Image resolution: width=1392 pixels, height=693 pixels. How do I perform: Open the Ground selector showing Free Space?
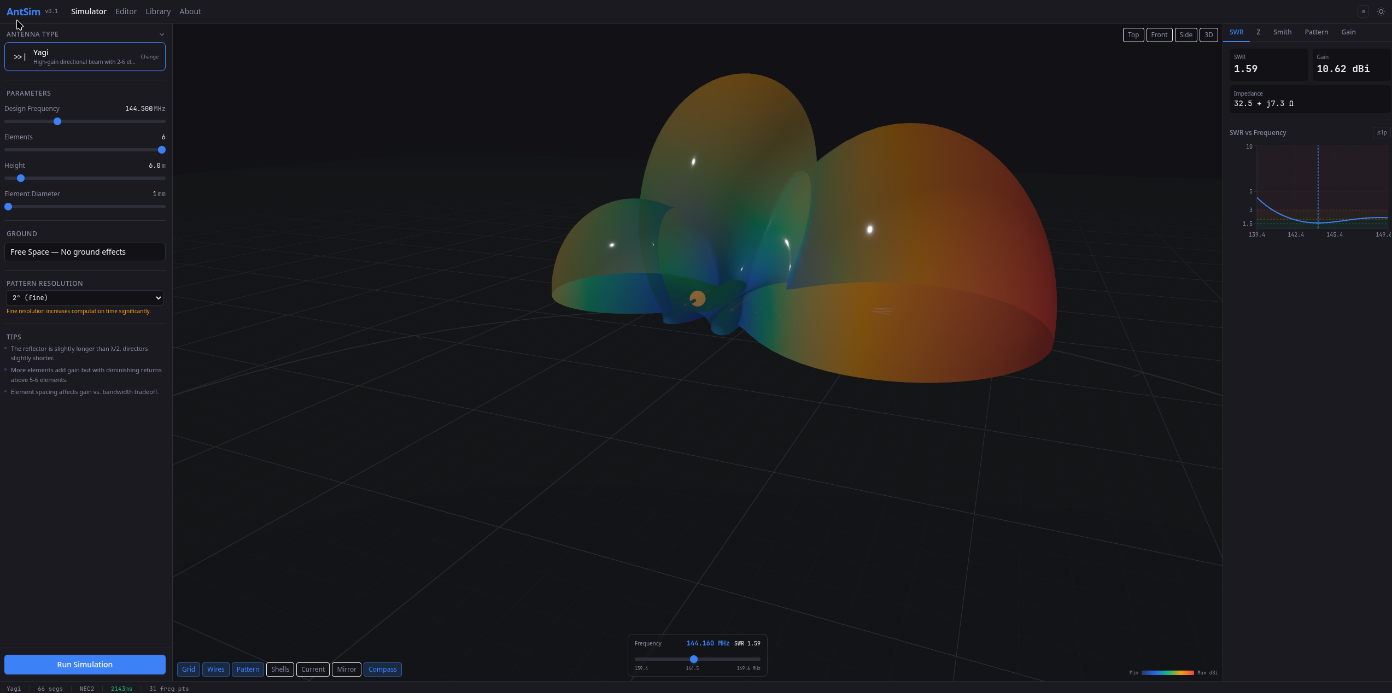85,251
